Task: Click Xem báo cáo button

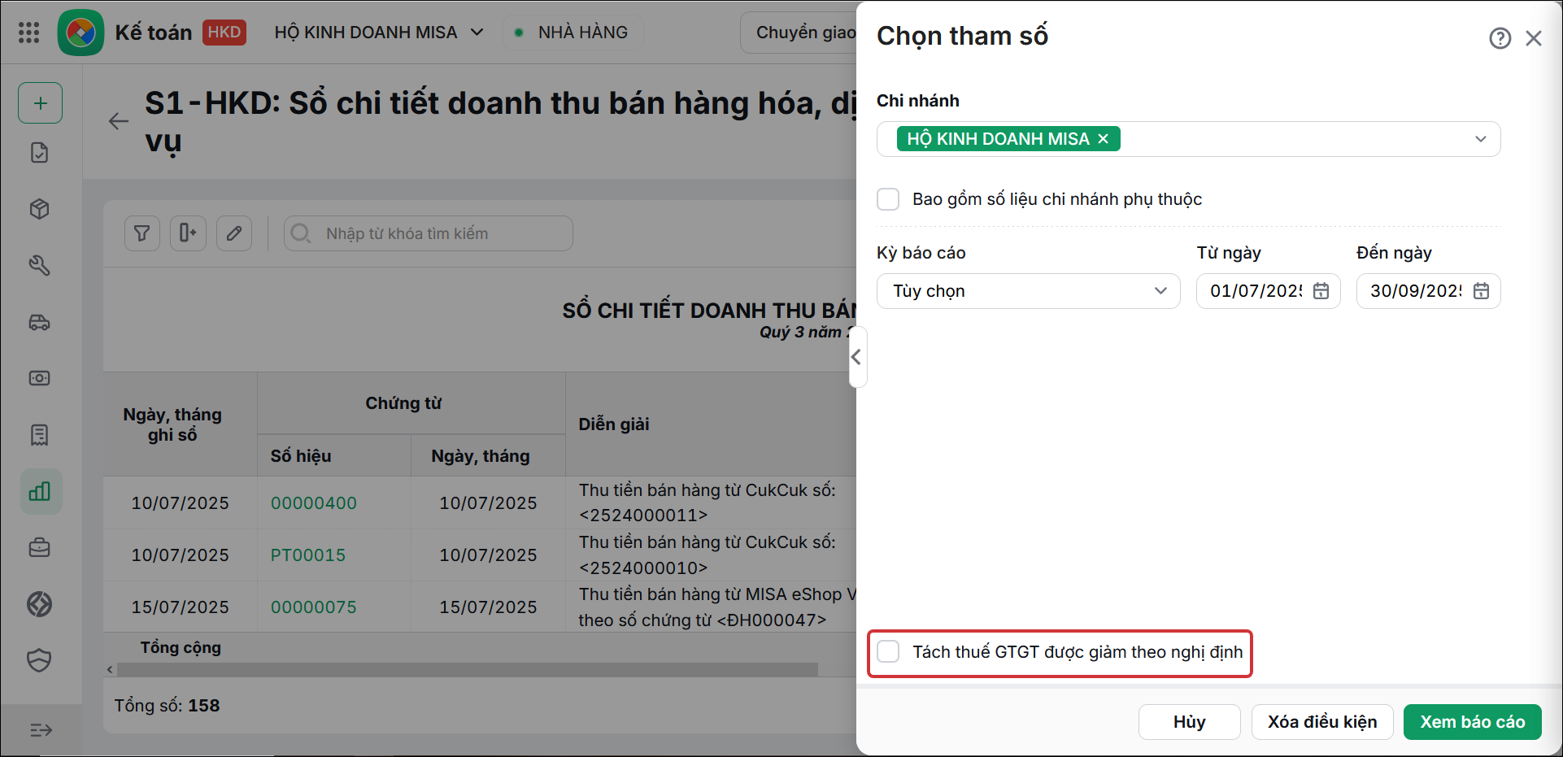Action: click(1473, 722)
